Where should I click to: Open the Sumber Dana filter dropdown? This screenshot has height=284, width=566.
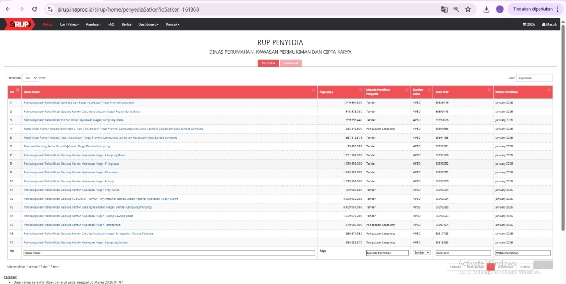coord(421,253)
